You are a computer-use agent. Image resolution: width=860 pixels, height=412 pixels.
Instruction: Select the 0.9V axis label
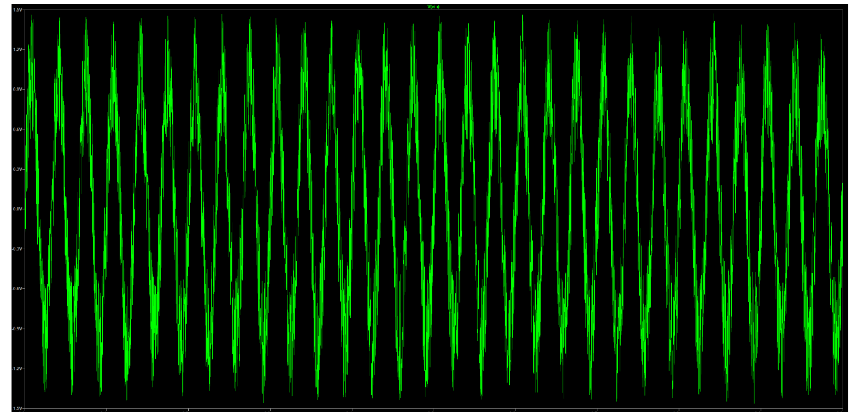pyautogui.click(x=17, y=90)
